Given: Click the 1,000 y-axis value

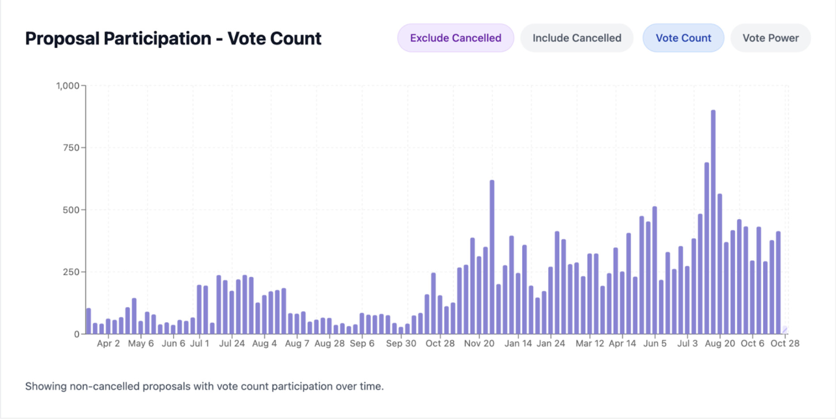Looking at the screenshot, I should pyautogui.click(x=68, y=86).
